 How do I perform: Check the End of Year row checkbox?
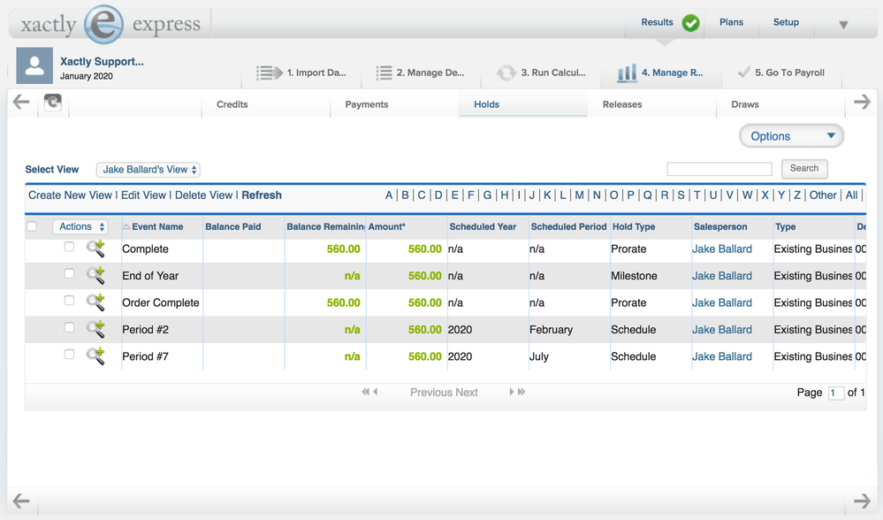[69, 274]
